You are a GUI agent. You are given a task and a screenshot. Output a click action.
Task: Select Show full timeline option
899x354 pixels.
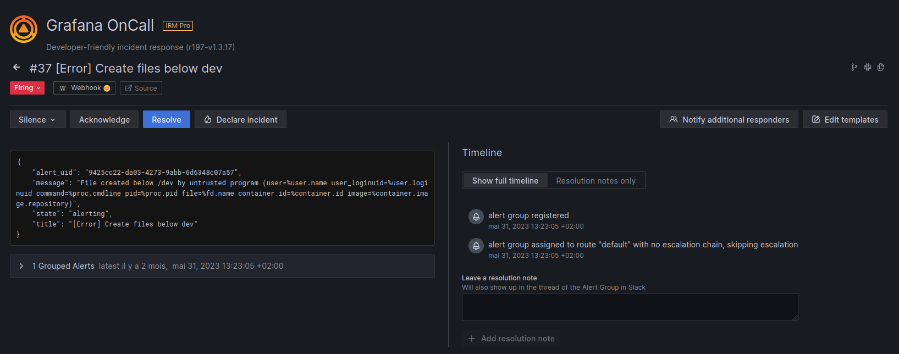coord(505,181)
